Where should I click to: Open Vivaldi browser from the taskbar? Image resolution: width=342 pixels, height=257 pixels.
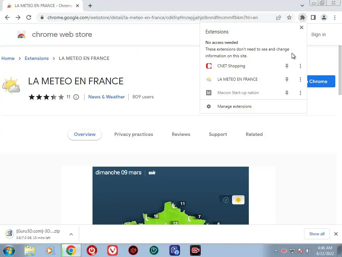113,250
